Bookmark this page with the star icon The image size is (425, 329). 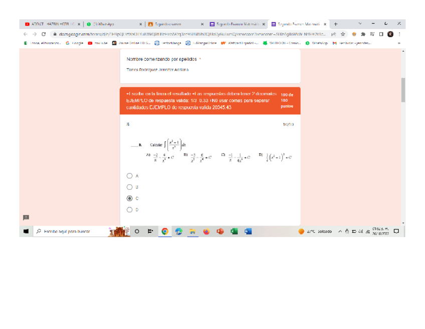tap(343, 34)
